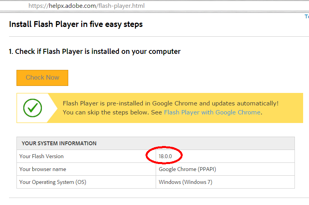
Task: Click the horizontal divider below the main heading
Action: (x=157, y=37)
